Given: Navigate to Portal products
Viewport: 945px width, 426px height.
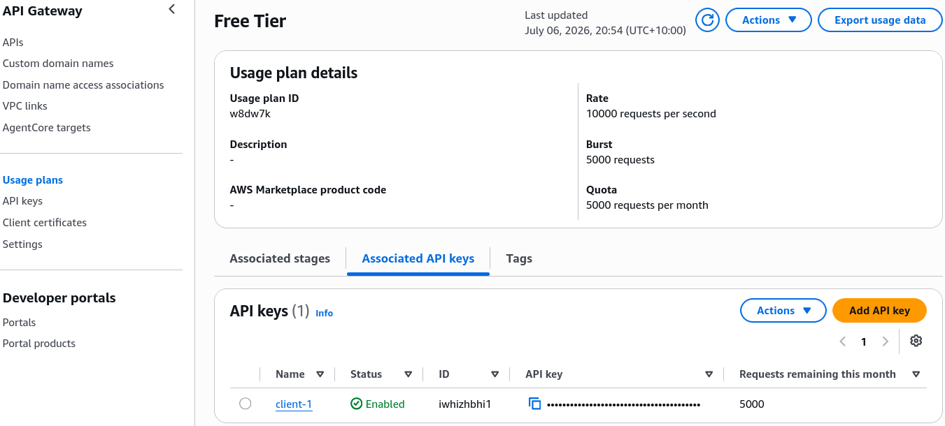Looking at the screenshot, I should tap(39, 344).
